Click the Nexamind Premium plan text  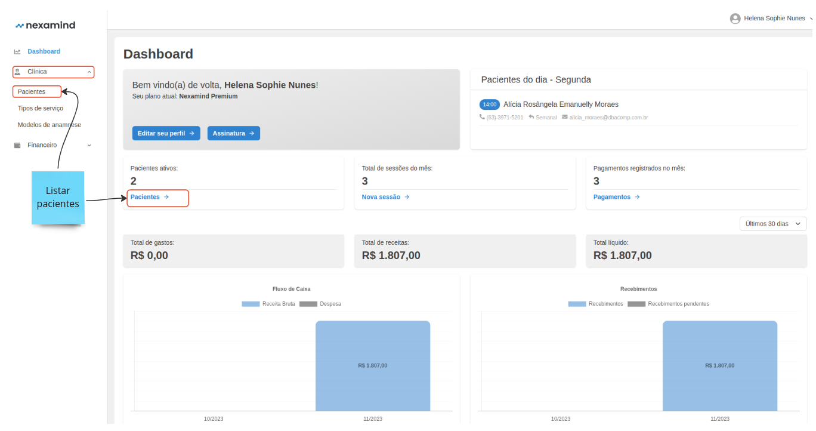pyautogui.click(x=208, y=96)
